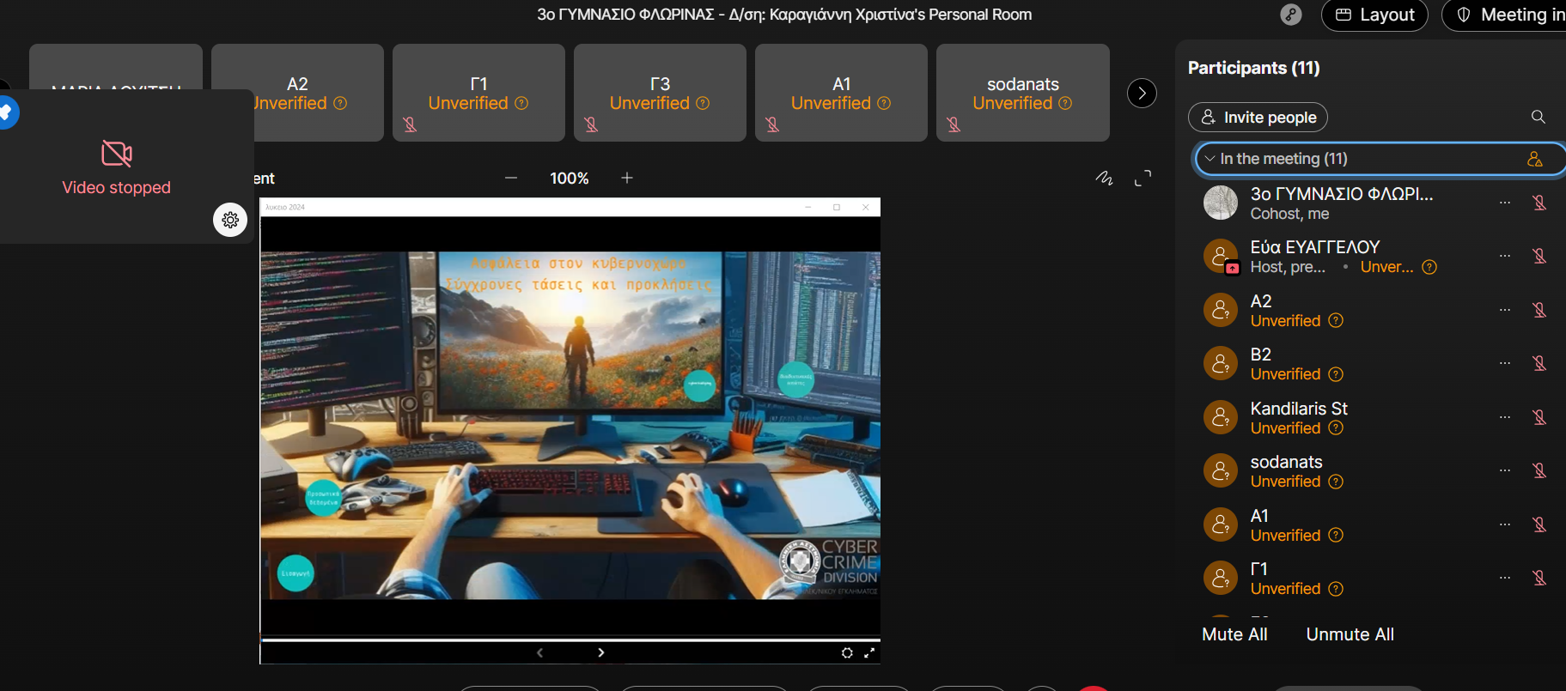1566x691 pixels.
Task: Toggle mute for Kandilaris St
Action: (x=1539, y=417)
